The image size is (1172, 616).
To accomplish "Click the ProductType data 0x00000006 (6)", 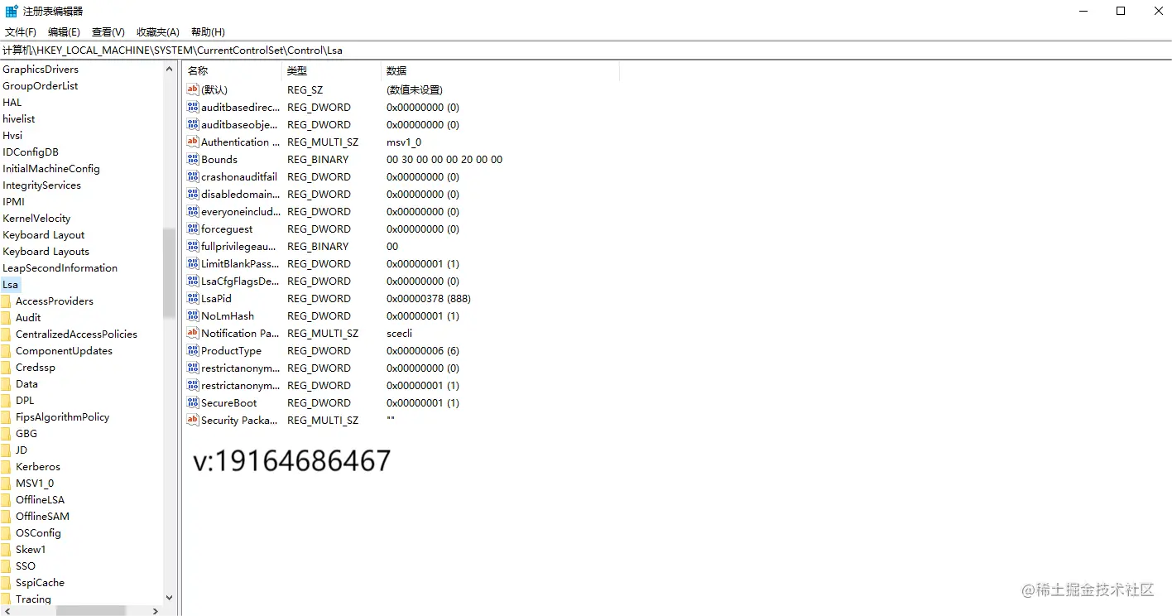I will coord(422,351).
